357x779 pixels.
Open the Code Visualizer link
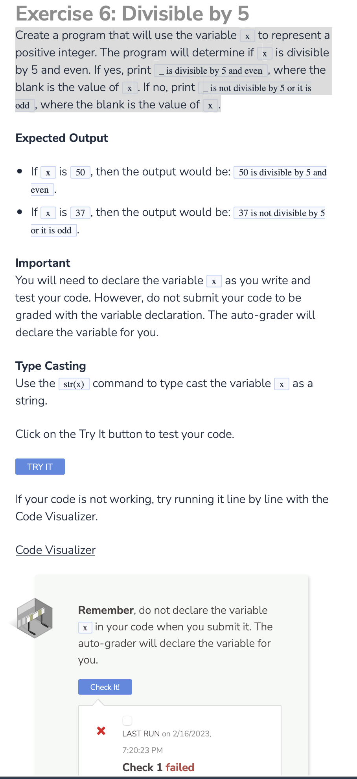55,550
